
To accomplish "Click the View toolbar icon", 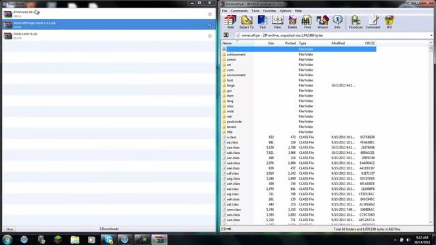I will click(x=277, y=22).
